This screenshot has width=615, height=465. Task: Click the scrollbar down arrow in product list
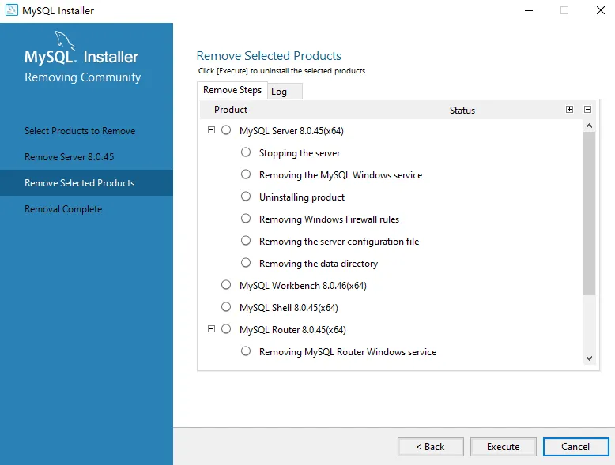(588, 358)
